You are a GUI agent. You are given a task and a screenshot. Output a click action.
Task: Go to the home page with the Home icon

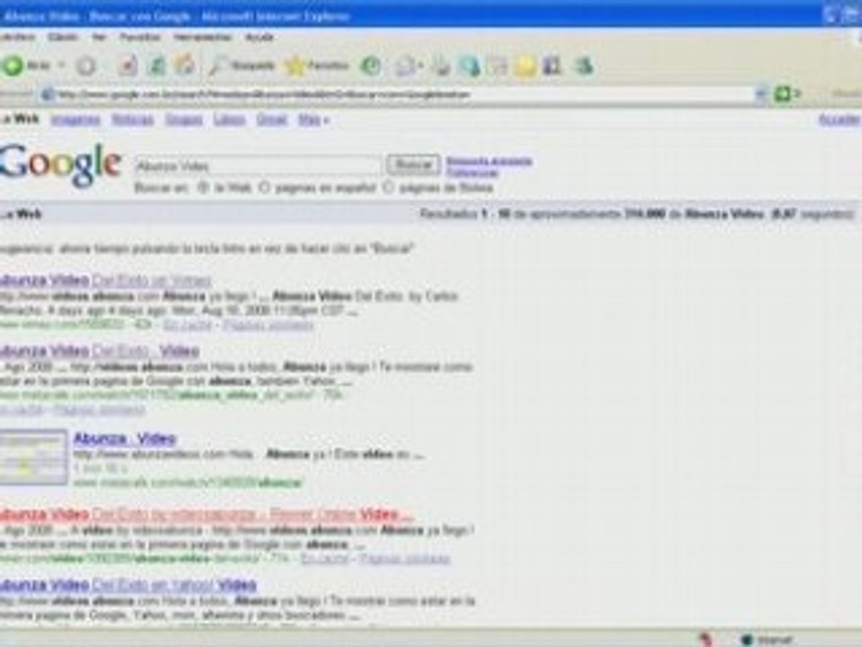(x=185, y=66)
